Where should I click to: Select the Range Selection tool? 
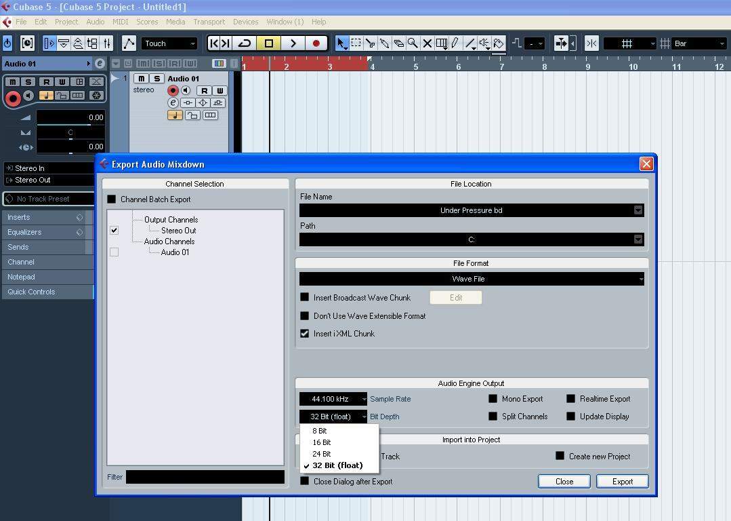click(356, 43)
